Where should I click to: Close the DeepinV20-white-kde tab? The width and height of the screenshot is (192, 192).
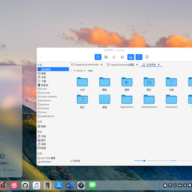point(101,65)
